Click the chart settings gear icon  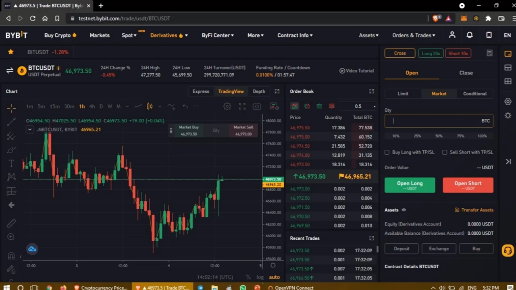pyautogui.click(x=227, y=106)
